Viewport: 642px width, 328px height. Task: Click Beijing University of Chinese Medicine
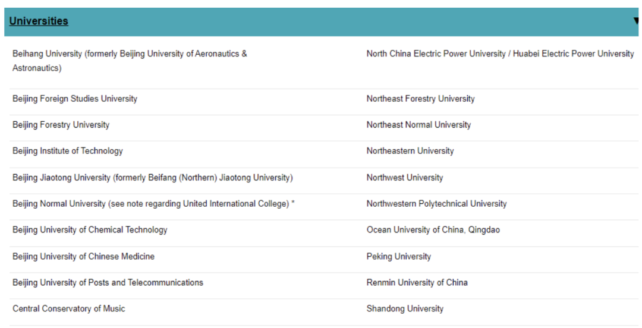[x=83, y=257]
